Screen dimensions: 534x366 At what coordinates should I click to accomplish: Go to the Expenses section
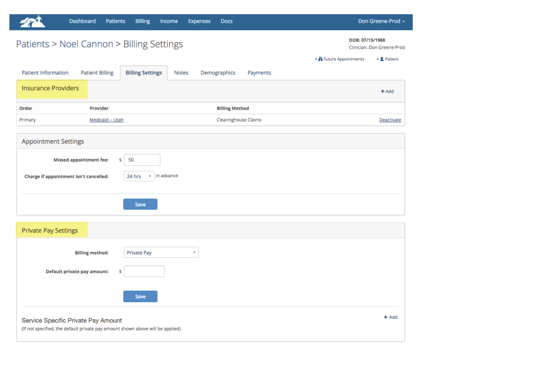click(x=199, y=21)
